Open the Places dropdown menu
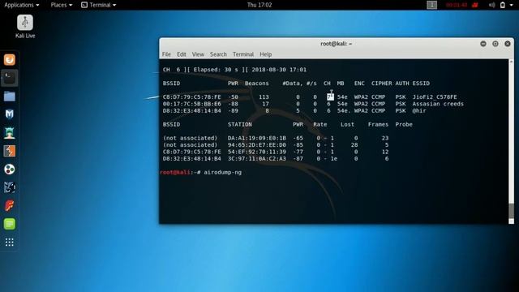Image resolution: width=519 pixels, height=292 pixels. (x=62, y=5)
